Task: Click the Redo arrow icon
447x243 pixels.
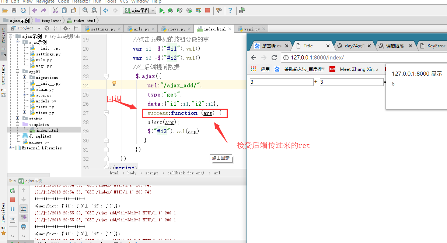Action: pos(44,10)
